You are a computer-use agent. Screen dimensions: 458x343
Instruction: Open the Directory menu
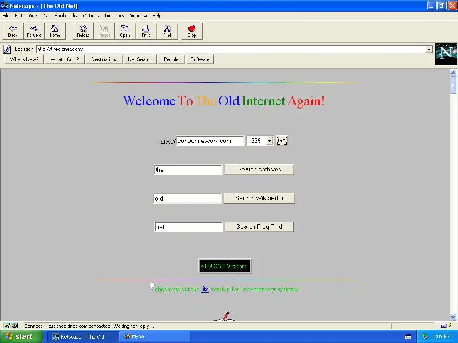tap(114, 16)
